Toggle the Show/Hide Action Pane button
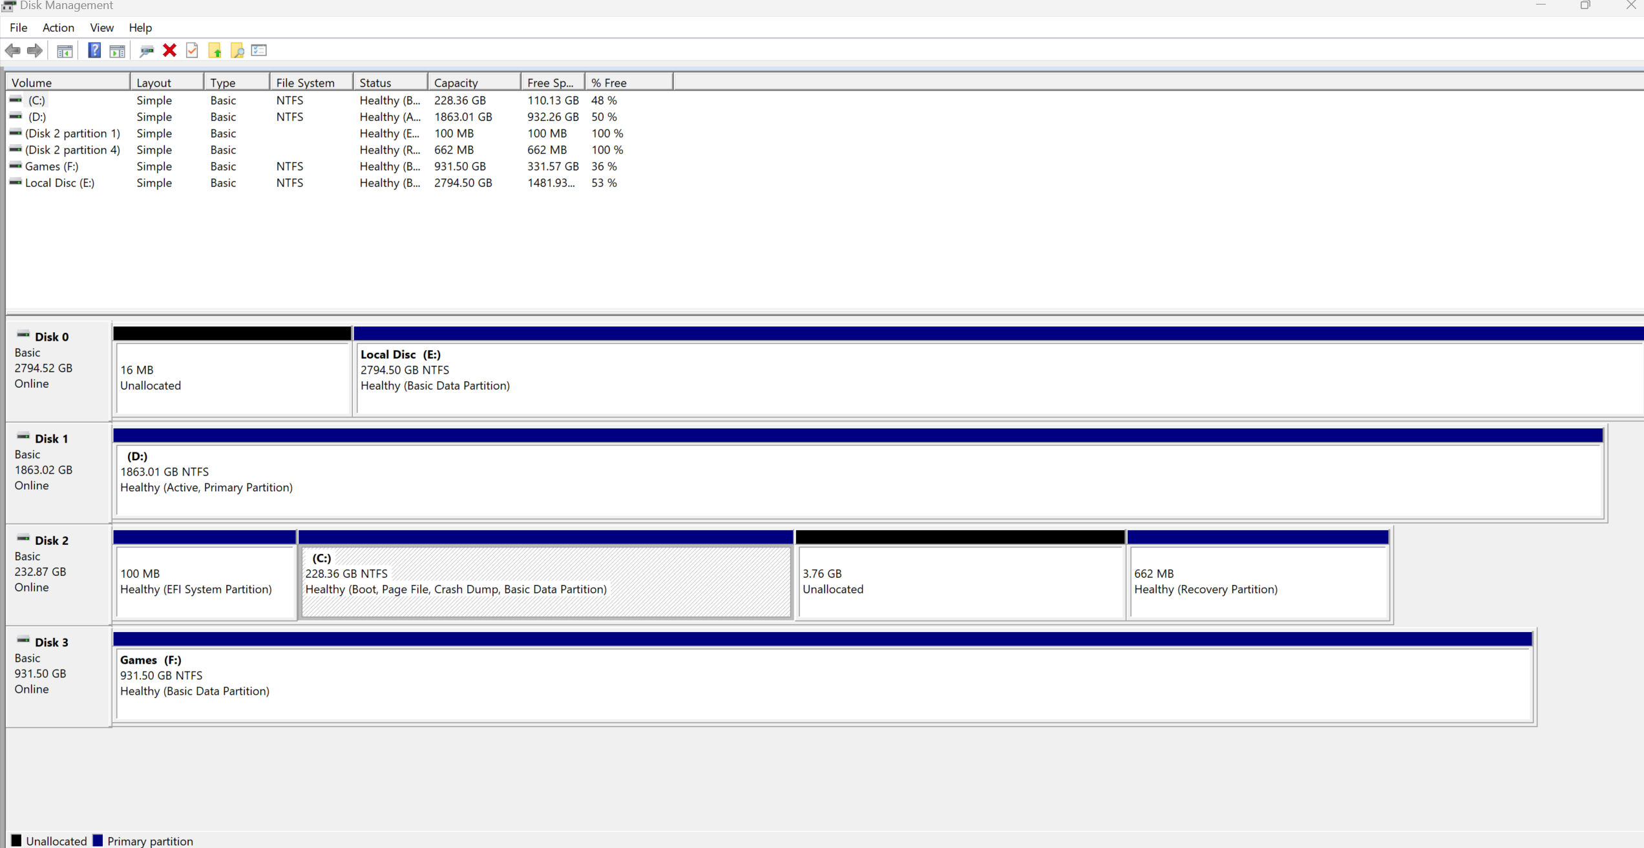Viewport: 1644px width, 848px height. tap(118, 50)
